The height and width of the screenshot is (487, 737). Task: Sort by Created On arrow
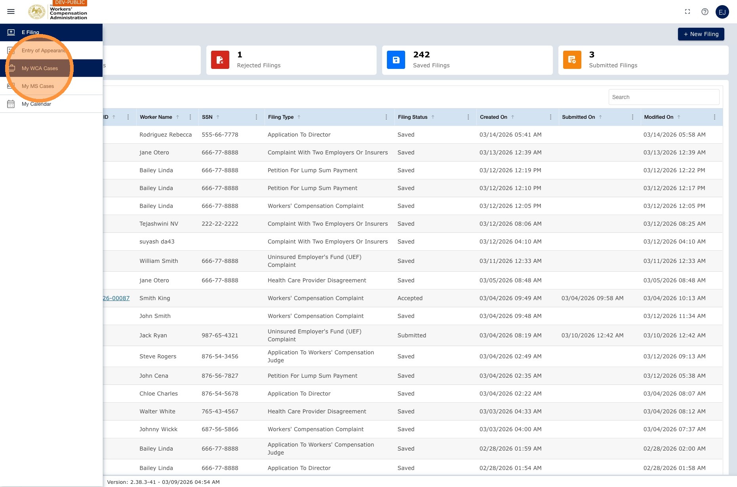(512, 117)
